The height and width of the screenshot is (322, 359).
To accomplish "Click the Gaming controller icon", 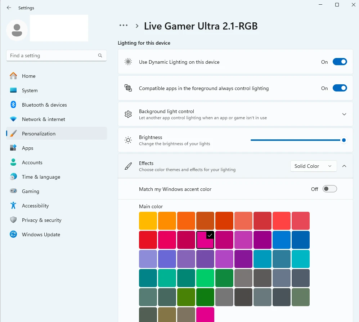I will tap(13, 191).
